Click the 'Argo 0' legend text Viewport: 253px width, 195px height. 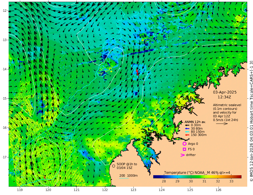click(193, 144)
